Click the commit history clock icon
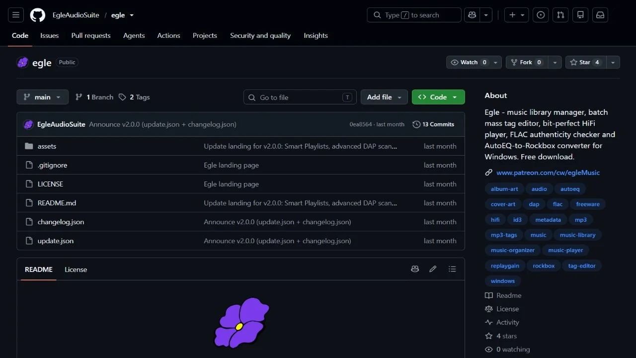The width and height of the screenshot is (636, 358). click(416, 124)
